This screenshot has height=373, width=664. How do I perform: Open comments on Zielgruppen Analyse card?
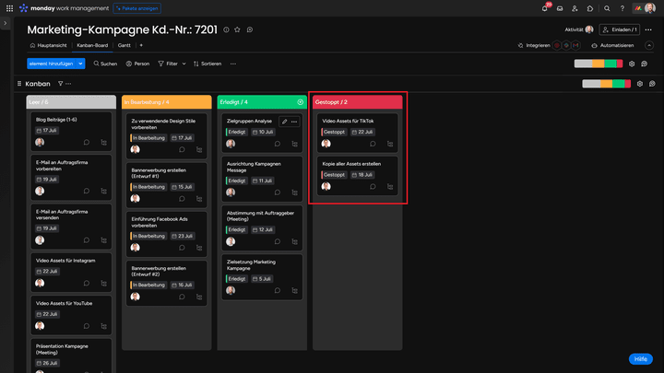[276, 143]
